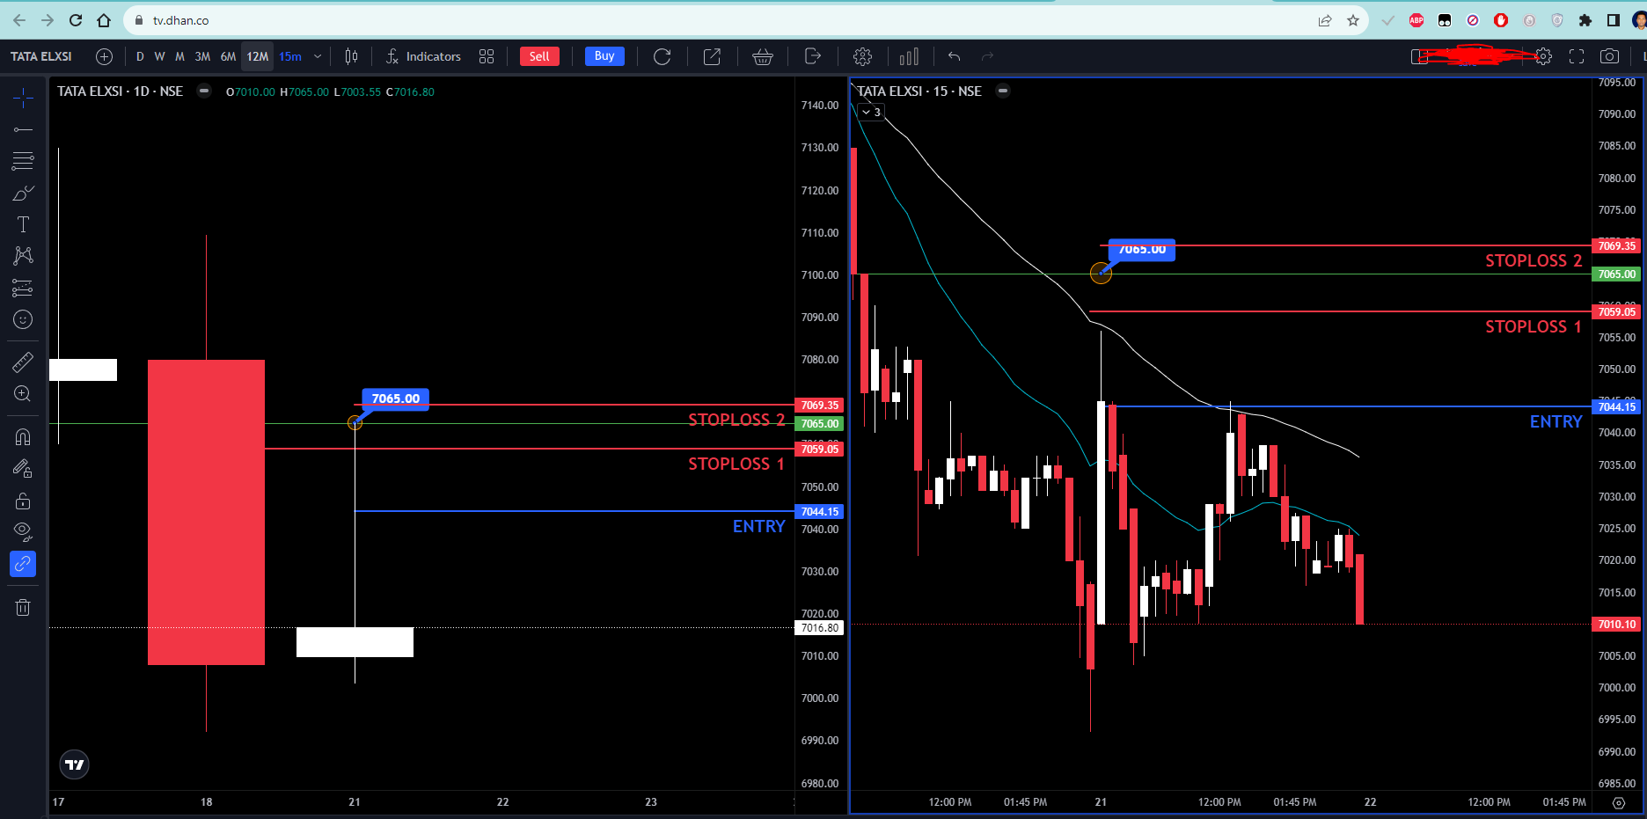This screenshot has height=819, width=1647.
Task: Open the prediction and measurement tools
Action: pos(23,288)
